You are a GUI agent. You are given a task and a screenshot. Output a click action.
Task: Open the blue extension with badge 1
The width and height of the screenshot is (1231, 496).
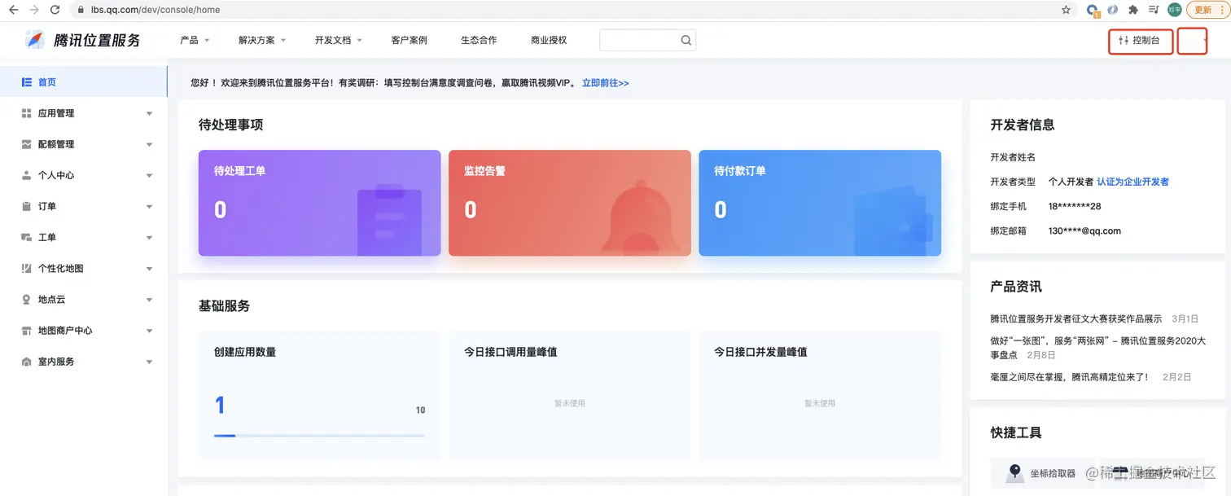click(x=1093, y=10)
